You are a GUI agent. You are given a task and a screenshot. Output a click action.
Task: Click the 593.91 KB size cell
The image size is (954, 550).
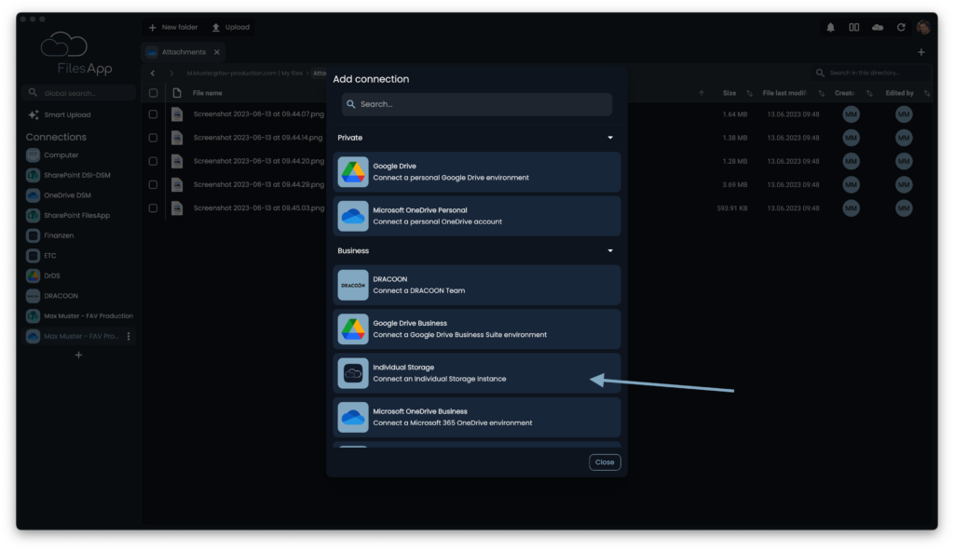732,208
